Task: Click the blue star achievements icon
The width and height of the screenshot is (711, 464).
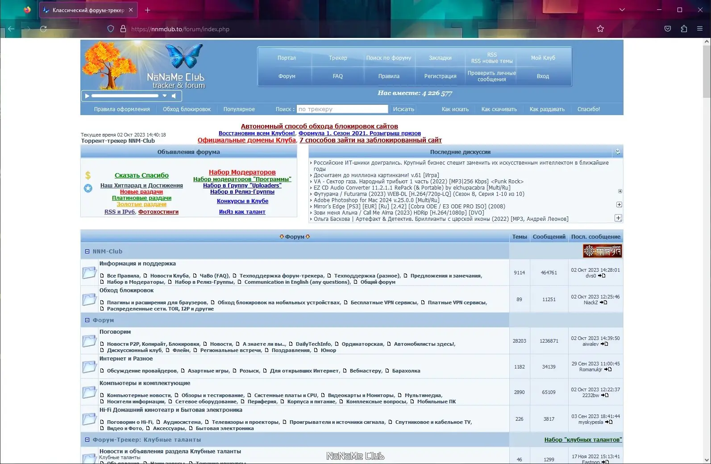Action: (x=88, y=188)
